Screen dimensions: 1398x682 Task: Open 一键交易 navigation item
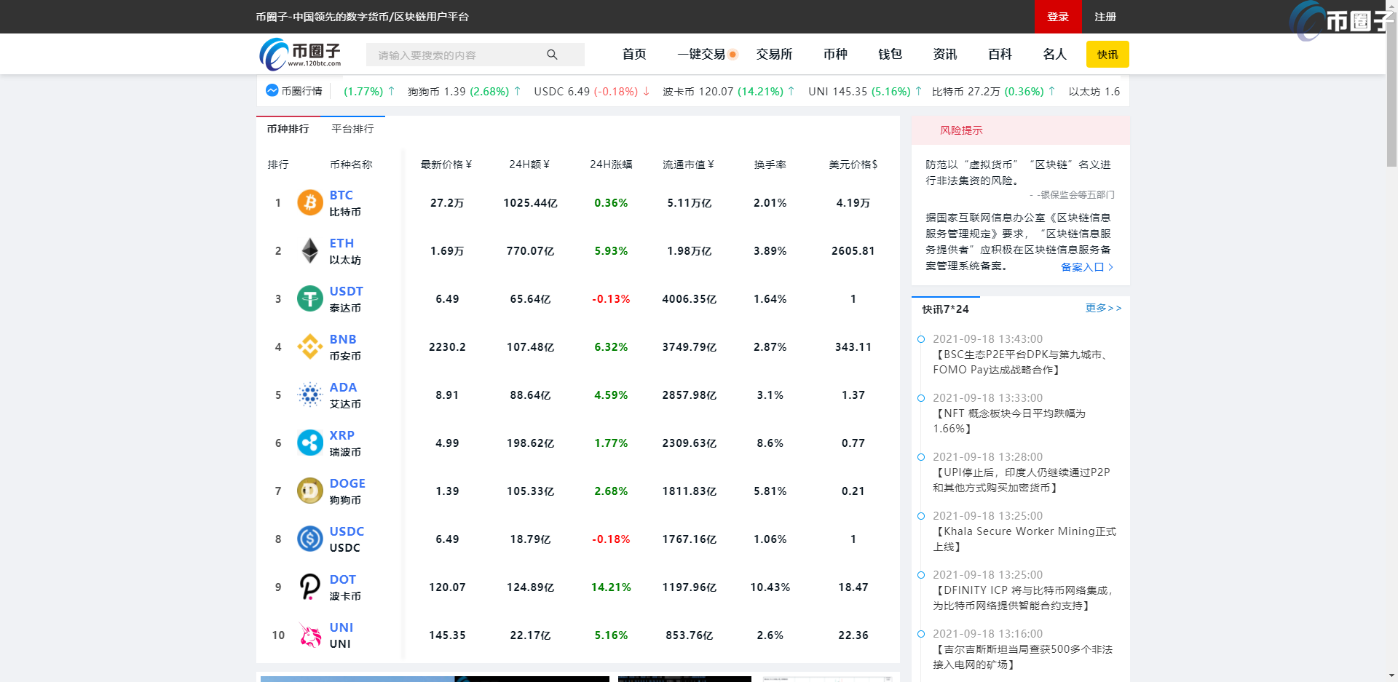click(701, 55)
